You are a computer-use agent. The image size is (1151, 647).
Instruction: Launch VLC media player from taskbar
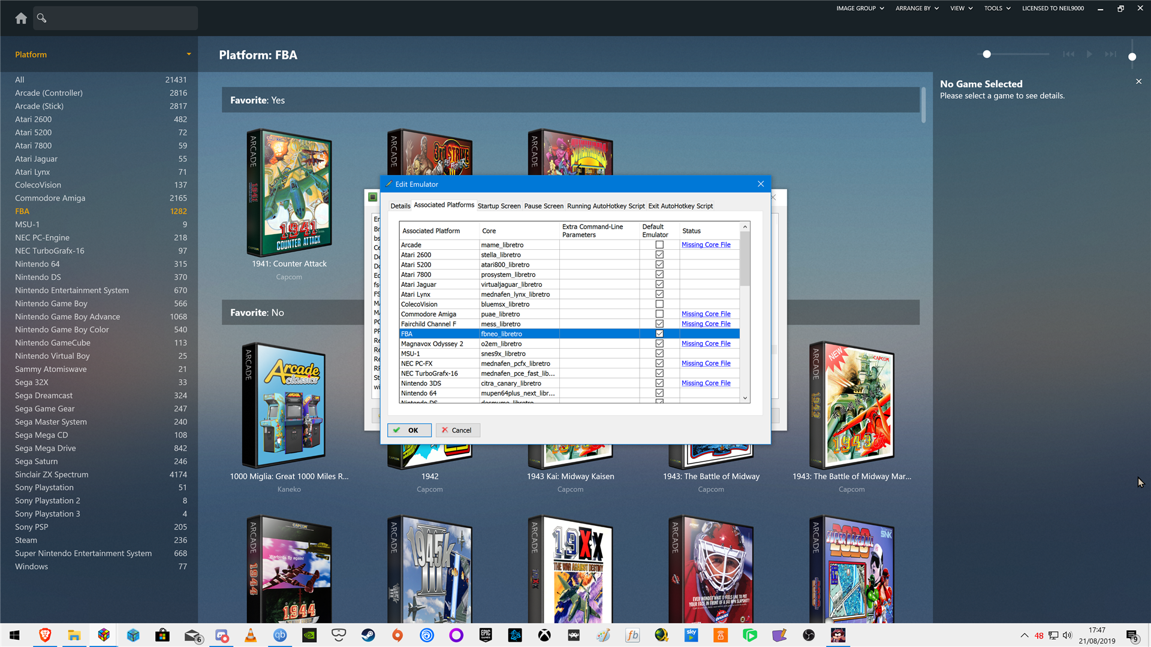(x=251, y=635)
